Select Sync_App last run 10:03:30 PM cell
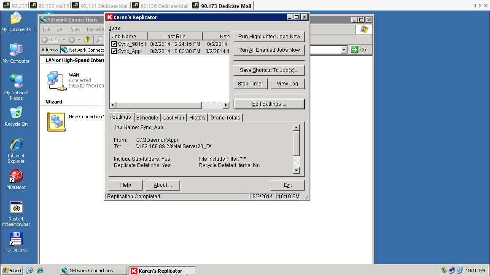Viewport: 490px width, 276px height. 175,51
